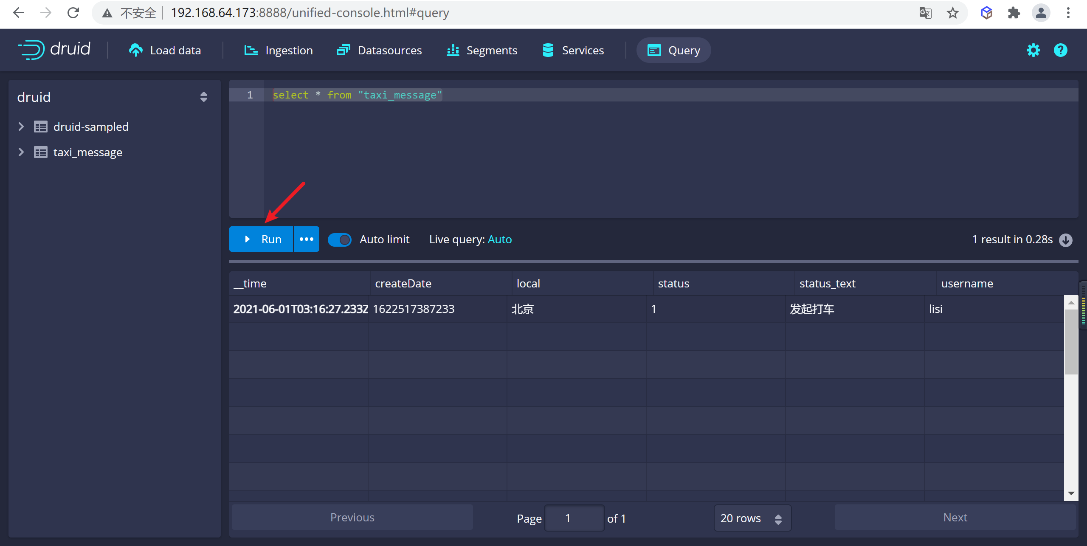
Task: Run the SQL query
Action: 261,239
